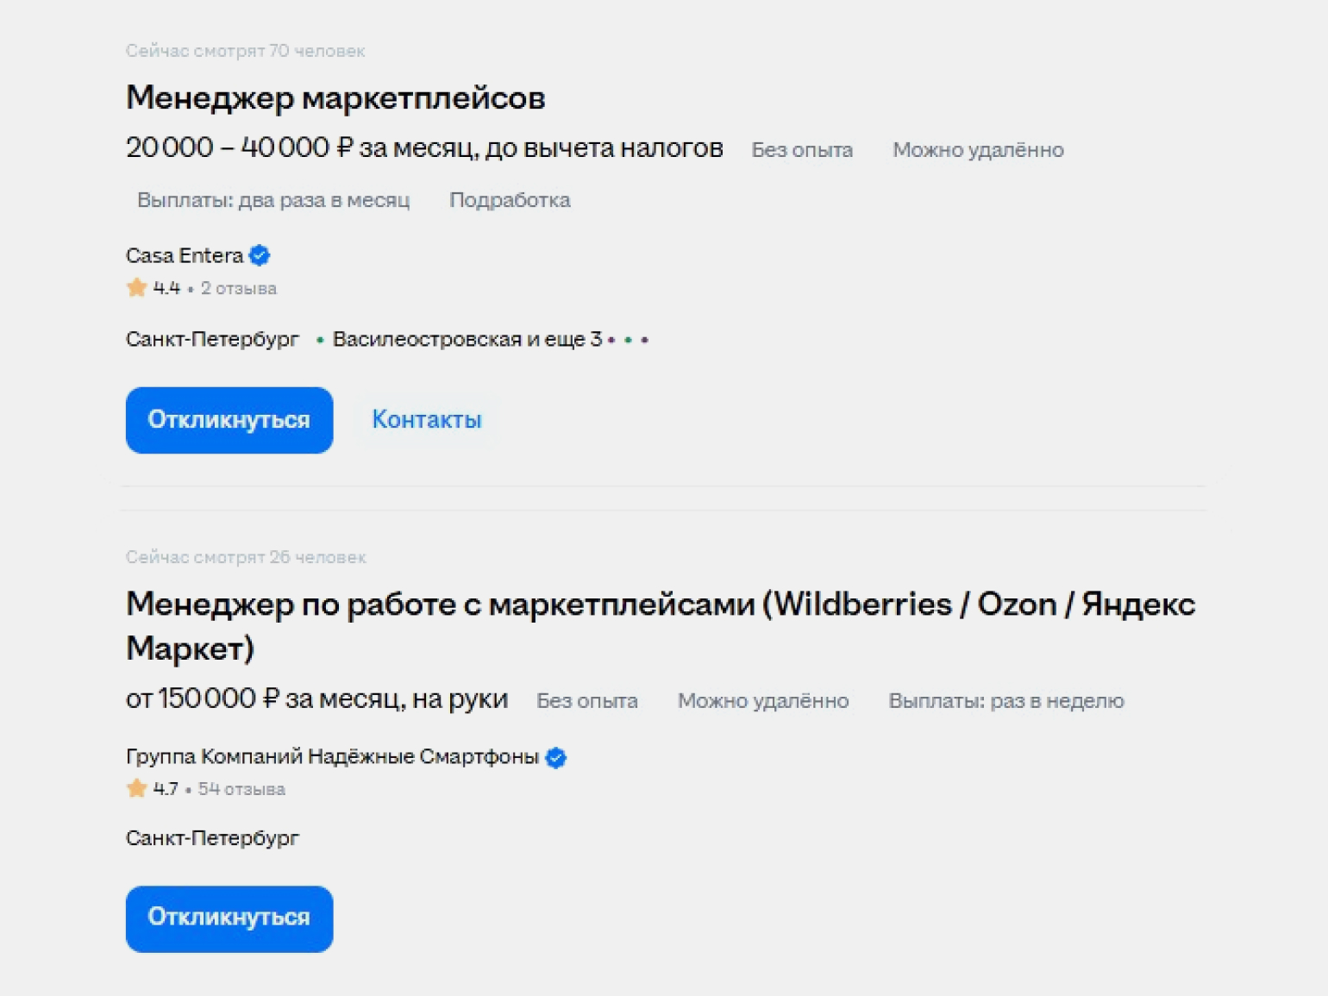Click verified badge next to Casa Entera
The width and height of the screenshot is (1328, 996).
click(260, 255)
